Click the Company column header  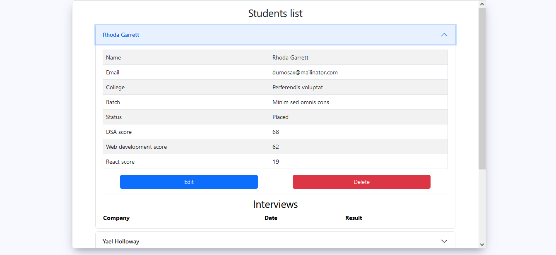pos(116,218)
